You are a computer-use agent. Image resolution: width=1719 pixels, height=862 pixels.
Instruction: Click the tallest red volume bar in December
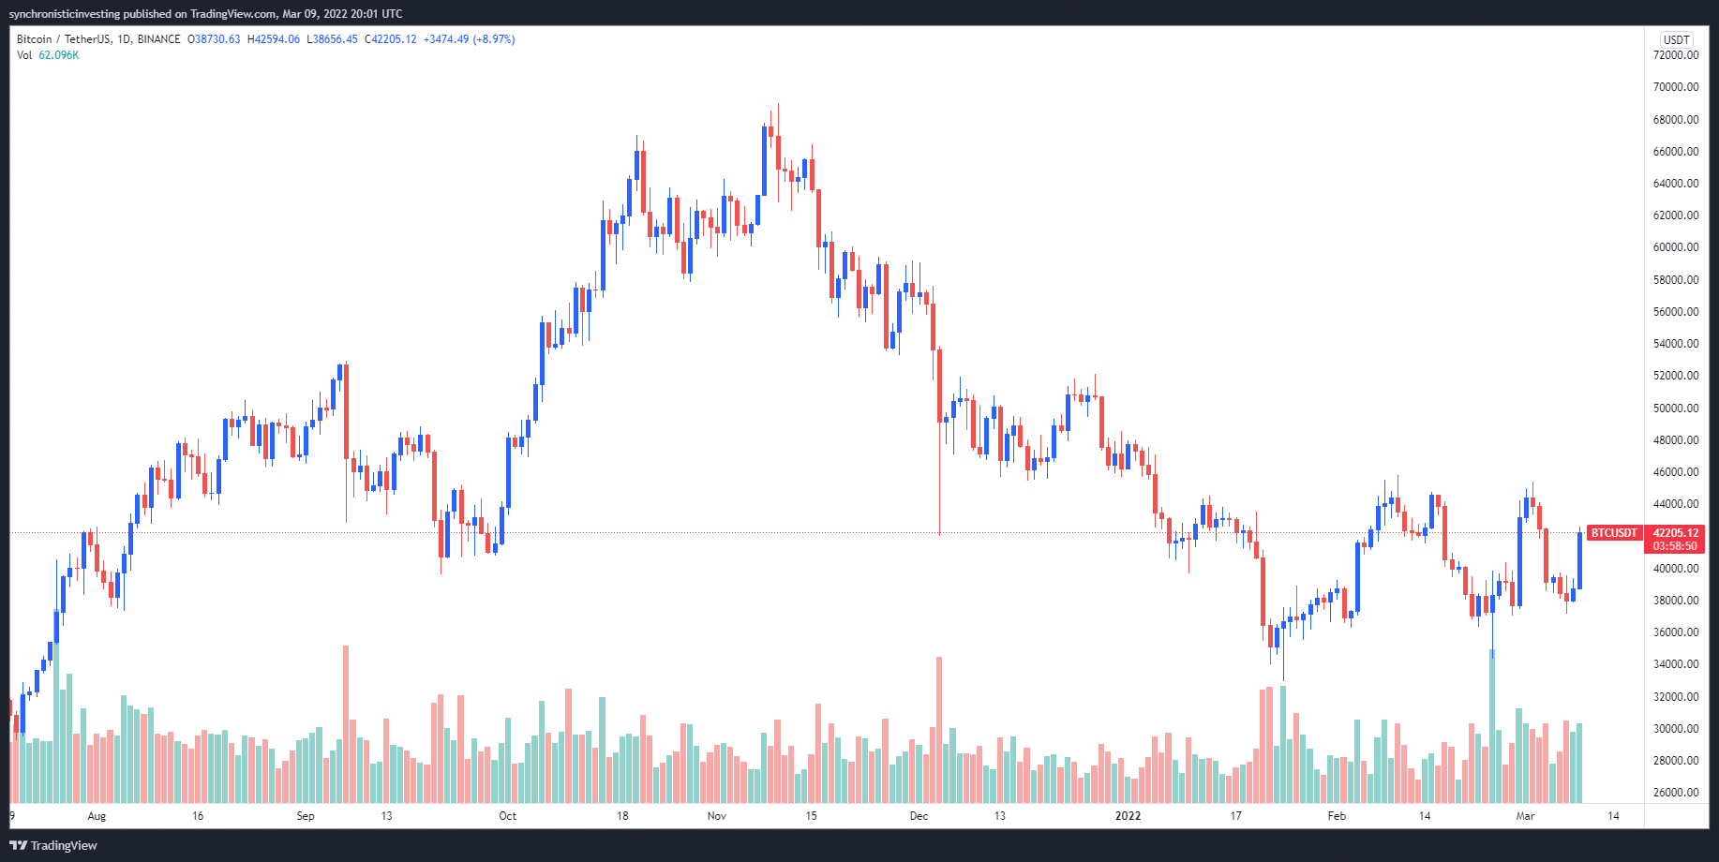pos(939,730)
